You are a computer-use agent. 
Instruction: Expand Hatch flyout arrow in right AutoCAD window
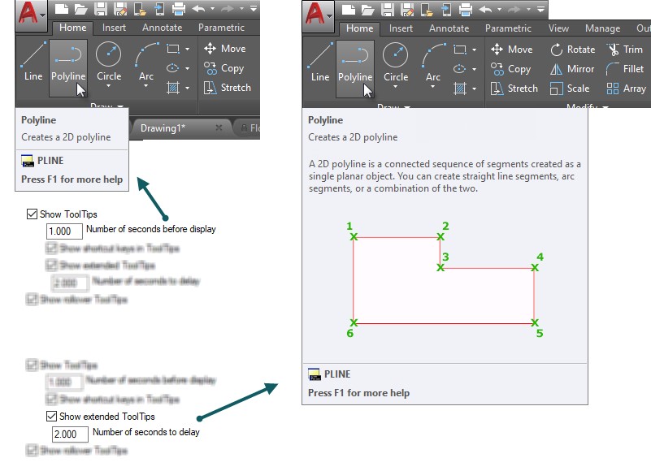point(474,89)
